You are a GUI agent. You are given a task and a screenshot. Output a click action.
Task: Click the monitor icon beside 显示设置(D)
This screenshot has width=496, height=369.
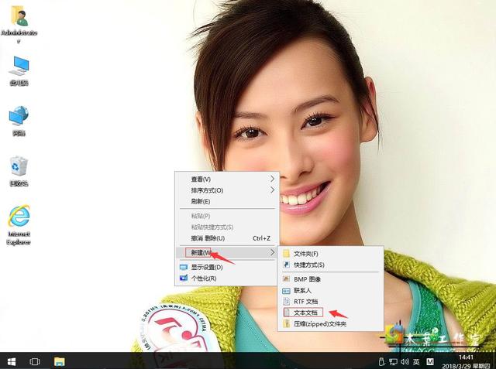183,267
